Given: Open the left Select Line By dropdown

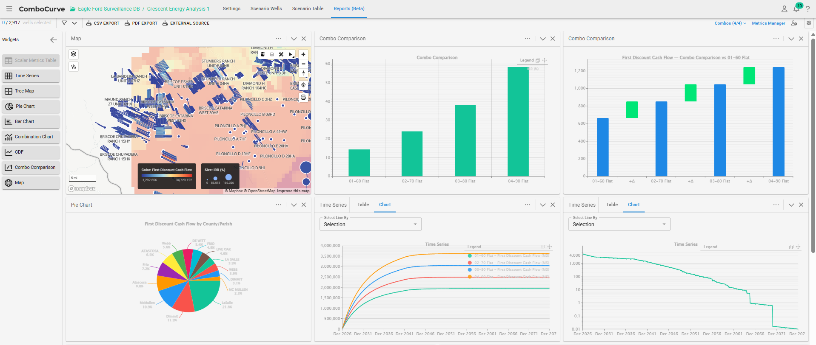Looking at the screenshot, I should click(370, 224).
